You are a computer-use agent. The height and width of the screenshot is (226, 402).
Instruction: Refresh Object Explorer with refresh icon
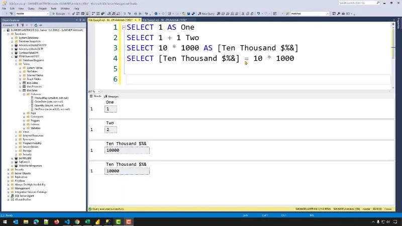(x=36, y=25)
